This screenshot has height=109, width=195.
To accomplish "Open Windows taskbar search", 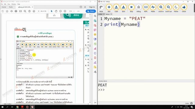I will [7, 107].
